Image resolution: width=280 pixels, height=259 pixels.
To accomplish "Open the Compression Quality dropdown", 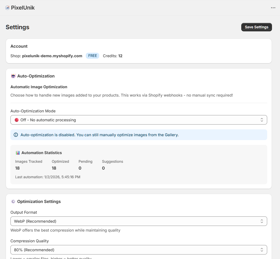I will pyautogui.click(x=139, y=250).
